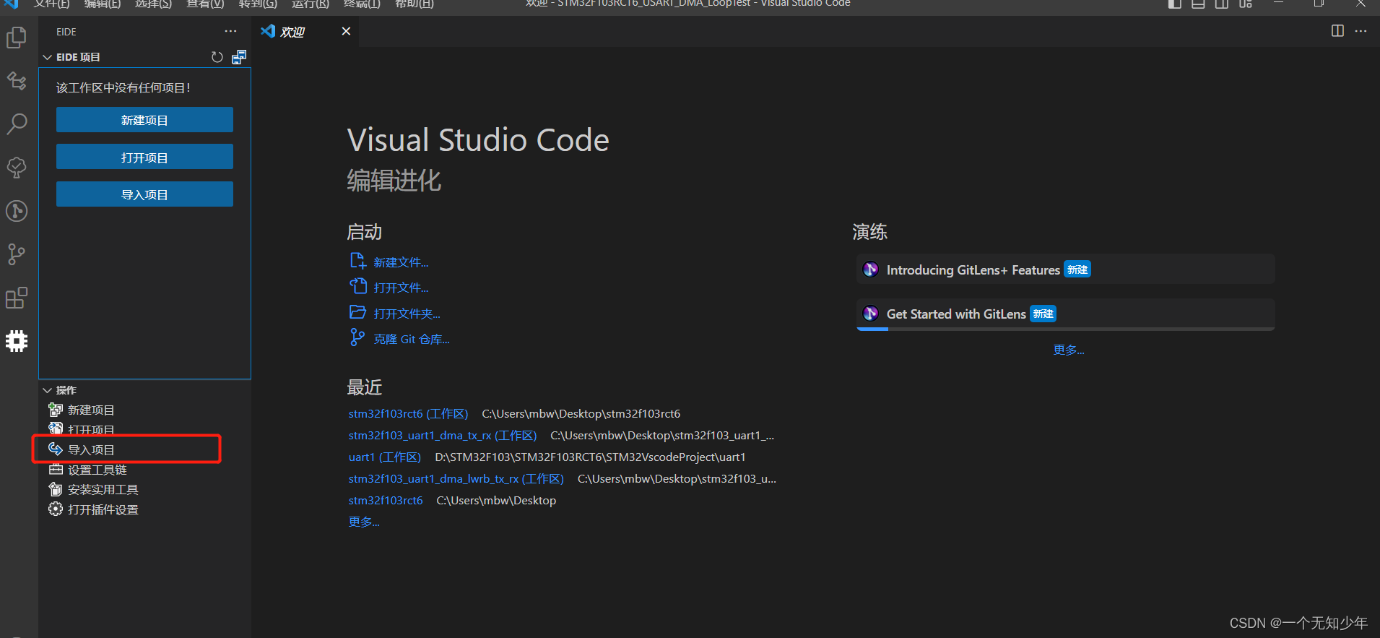This screenshot has height=638, width=1380.
Task: Click the 克隆 Git 仓库 branch icon
Action: tap(357, 337)
